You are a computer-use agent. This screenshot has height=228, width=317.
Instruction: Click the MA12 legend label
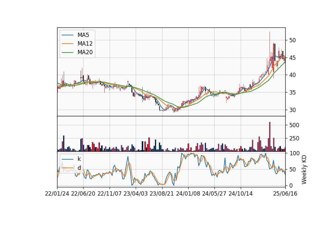[x=85, y=44]
